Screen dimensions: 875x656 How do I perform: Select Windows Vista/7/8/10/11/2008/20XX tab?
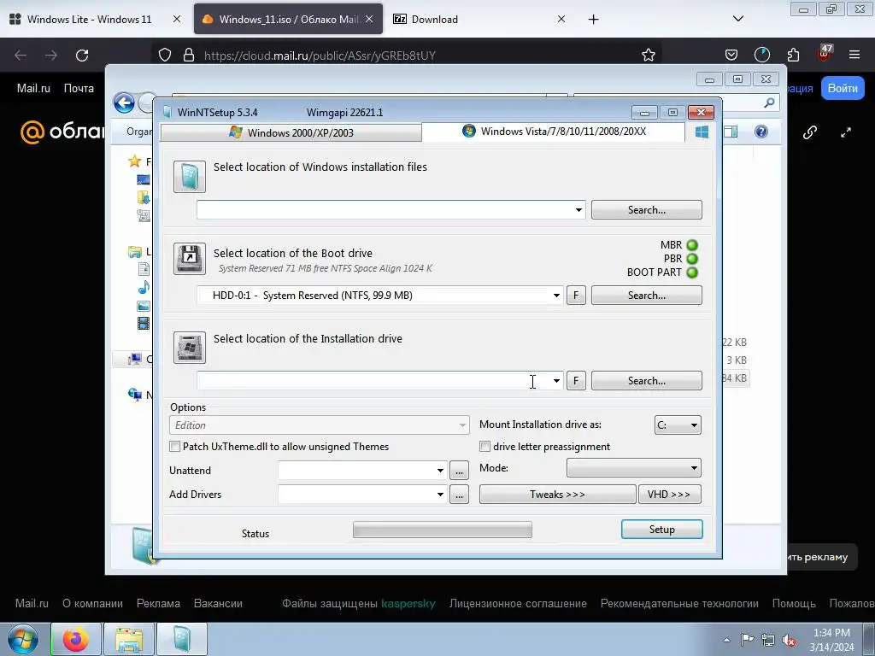coord(554,132)
